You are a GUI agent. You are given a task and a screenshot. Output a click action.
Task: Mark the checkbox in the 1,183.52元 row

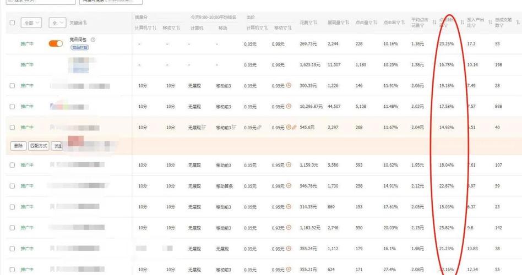(12, 228)
